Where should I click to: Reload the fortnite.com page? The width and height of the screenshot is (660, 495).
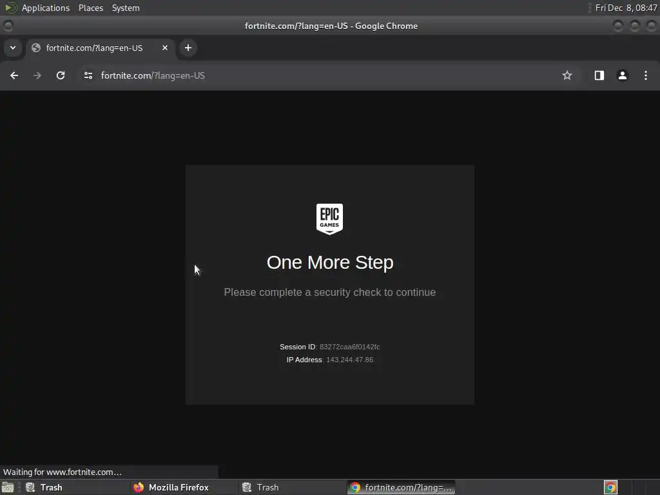point(61,75)
